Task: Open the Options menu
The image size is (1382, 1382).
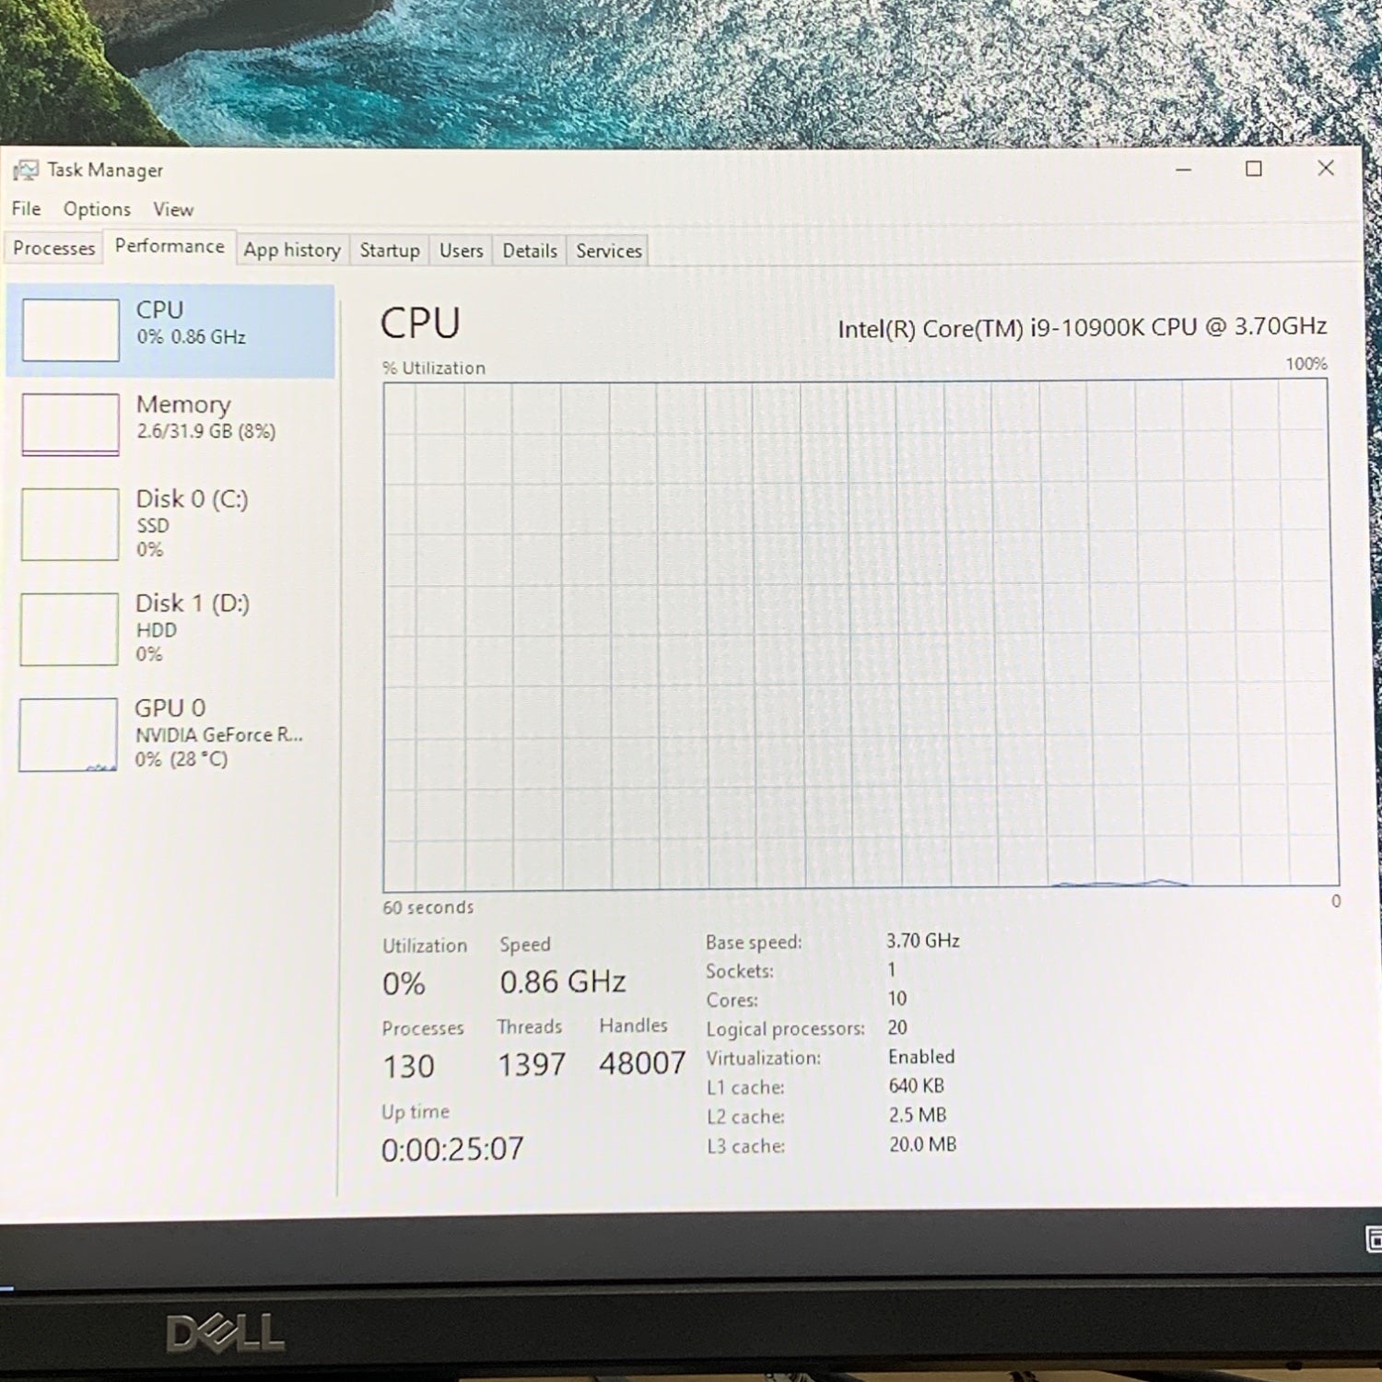Action: (x=97, y=209)
